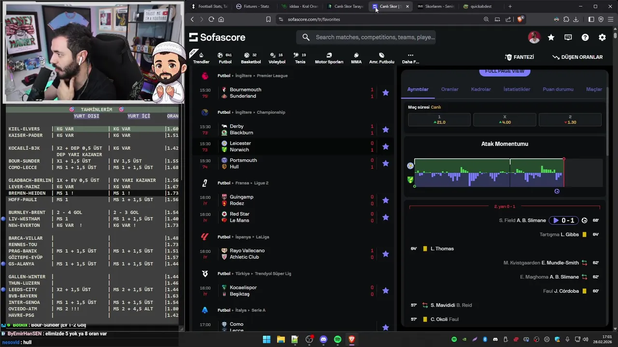
Task: Unfavorite the Rayo Vallecano vs Athletic Club match
Action: [385, 254]
